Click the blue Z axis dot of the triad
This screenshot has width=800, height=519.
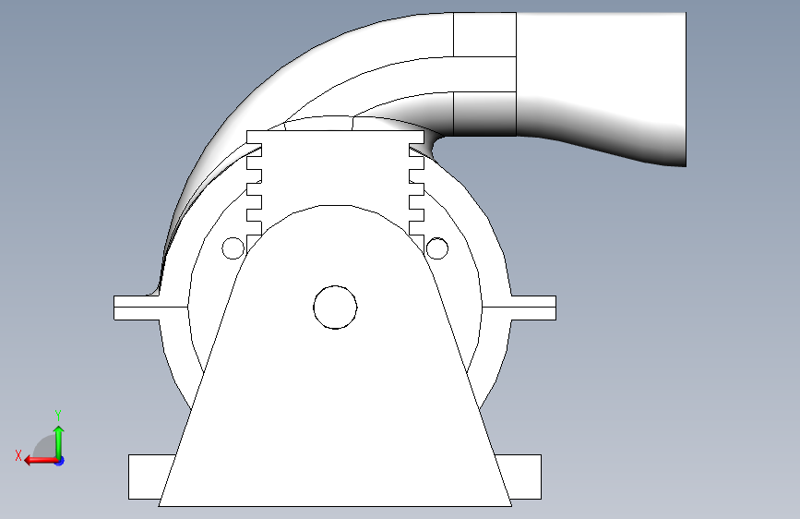[x=60, y=461]
